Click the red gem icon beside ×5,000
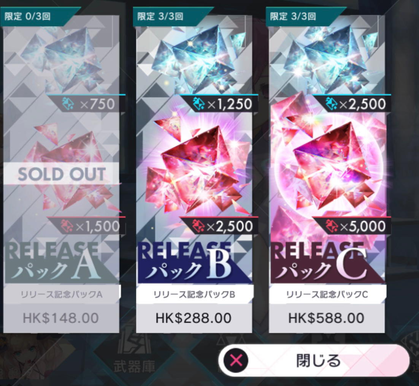 [x=332, y=226]
